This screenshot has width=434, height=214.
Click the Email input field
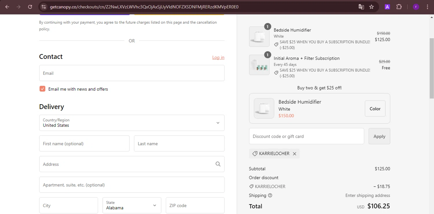[x=132, y=73]
